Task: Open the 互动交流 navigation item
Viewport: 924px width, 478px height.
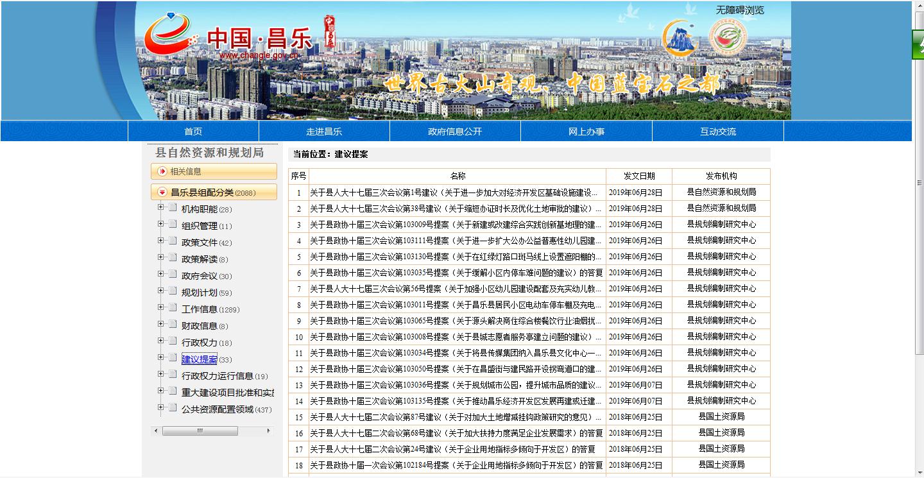Action: click(717, 132)
